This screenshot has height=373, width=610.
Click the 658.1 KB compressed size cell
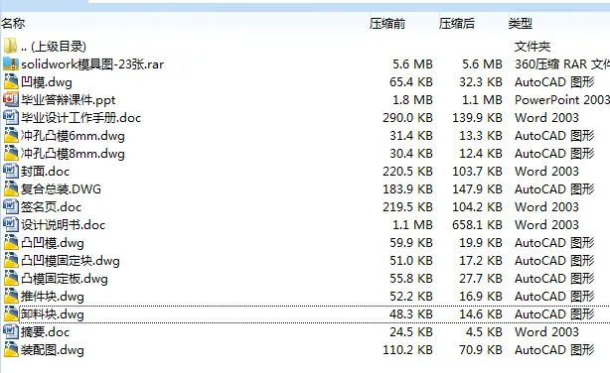tap(477, 225)
